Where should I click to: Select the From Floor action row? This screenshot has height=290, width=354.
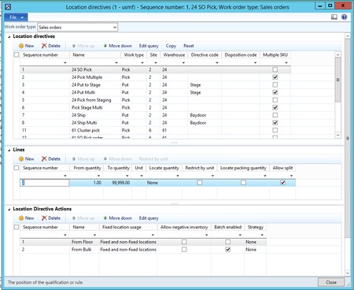(x=143, y=242)
